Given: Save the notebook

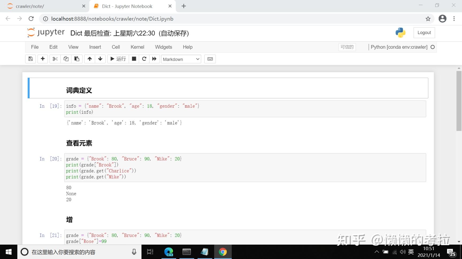Looking at the screenshot, I should 30,59.
